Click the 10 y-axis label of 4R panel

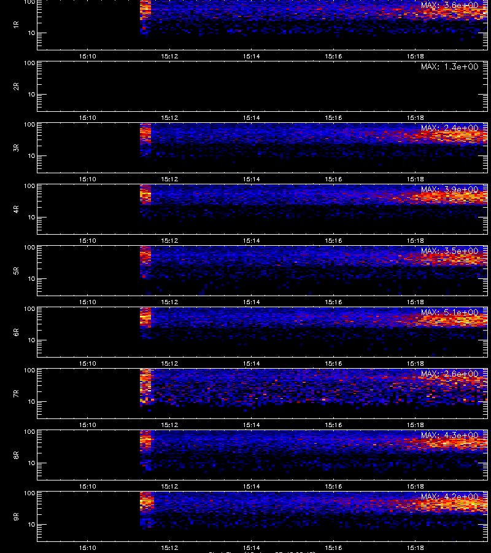(x=31, y=218)
